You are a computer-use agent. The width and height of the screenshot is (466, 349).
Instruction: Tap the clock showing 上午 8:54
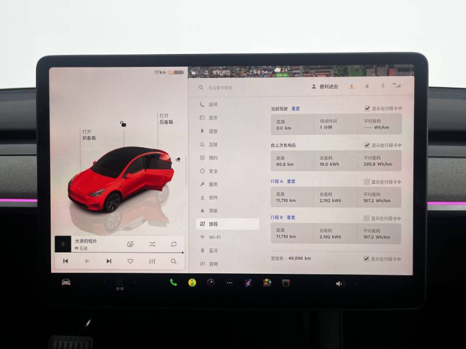pos(258,72)
